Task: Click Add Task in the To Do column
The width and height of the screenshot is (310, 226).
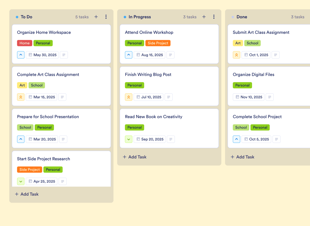Action: point(26,194)
